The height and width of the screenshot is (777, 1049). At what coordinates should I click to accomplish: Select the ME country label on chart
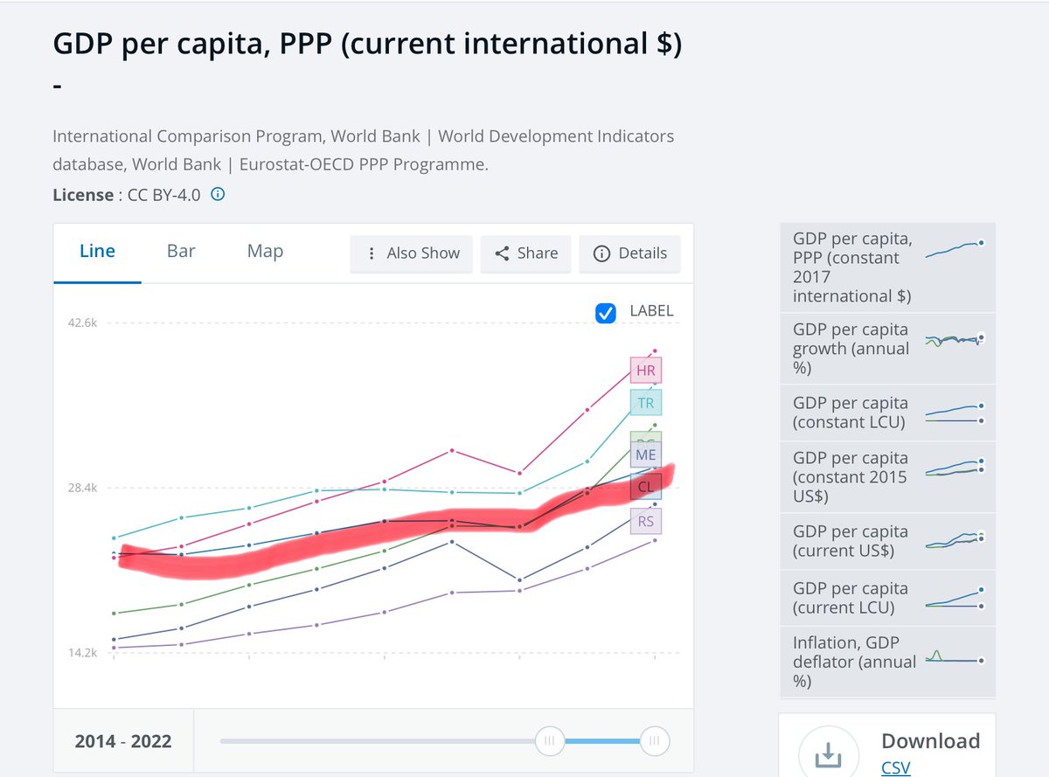pyautogui.click(x=646, y=455)
